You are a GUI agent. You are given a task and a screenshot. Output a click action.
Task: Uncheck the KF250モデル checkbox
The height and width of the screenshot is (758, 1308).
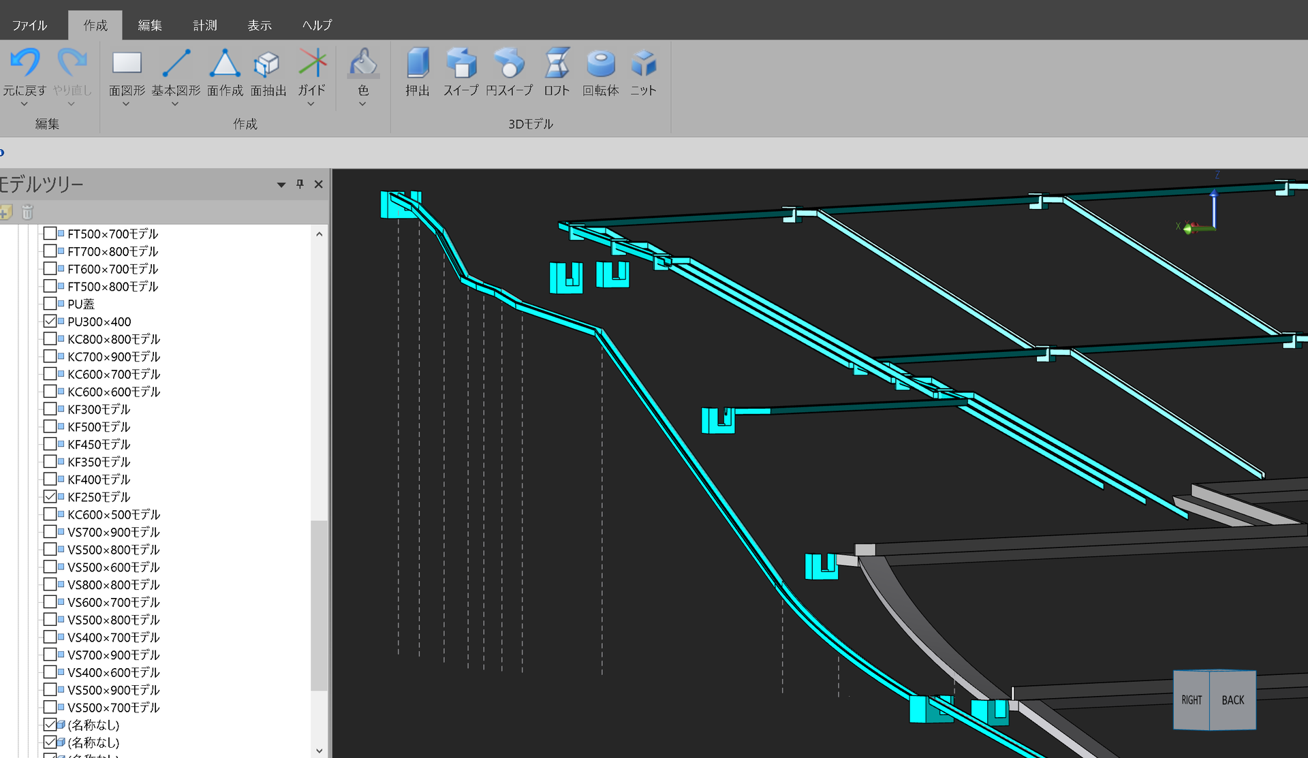[50, 496]
